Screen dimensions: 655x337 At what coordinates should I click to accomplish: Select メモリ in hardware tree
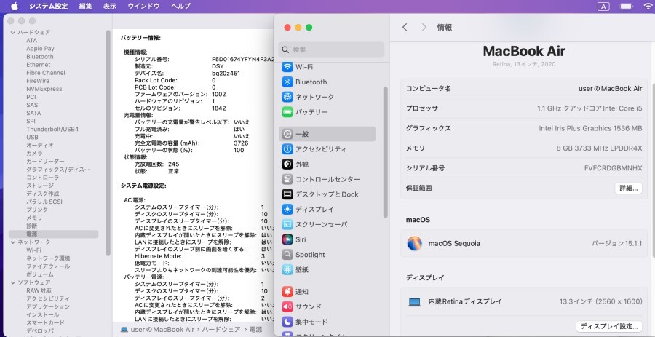coord(34,218)
